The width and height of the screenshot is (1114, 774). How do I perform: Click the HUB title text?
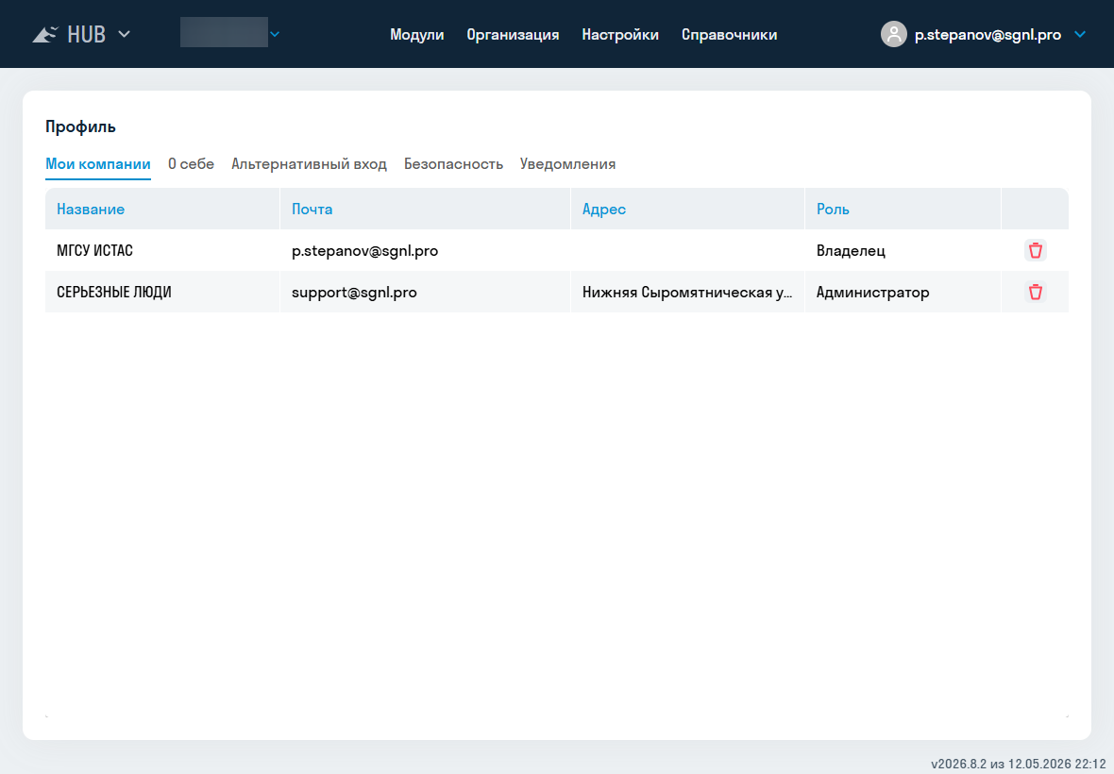point(87,34)
